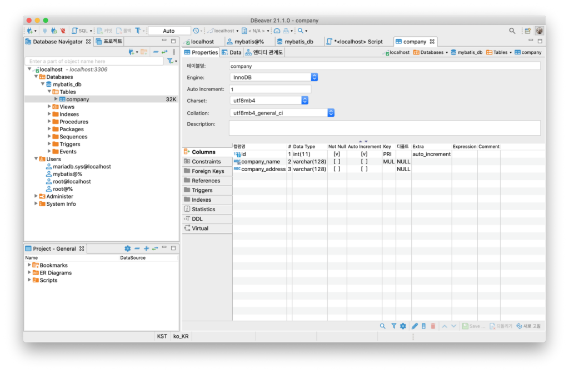Click the plus icon in the Project panel

146,248
